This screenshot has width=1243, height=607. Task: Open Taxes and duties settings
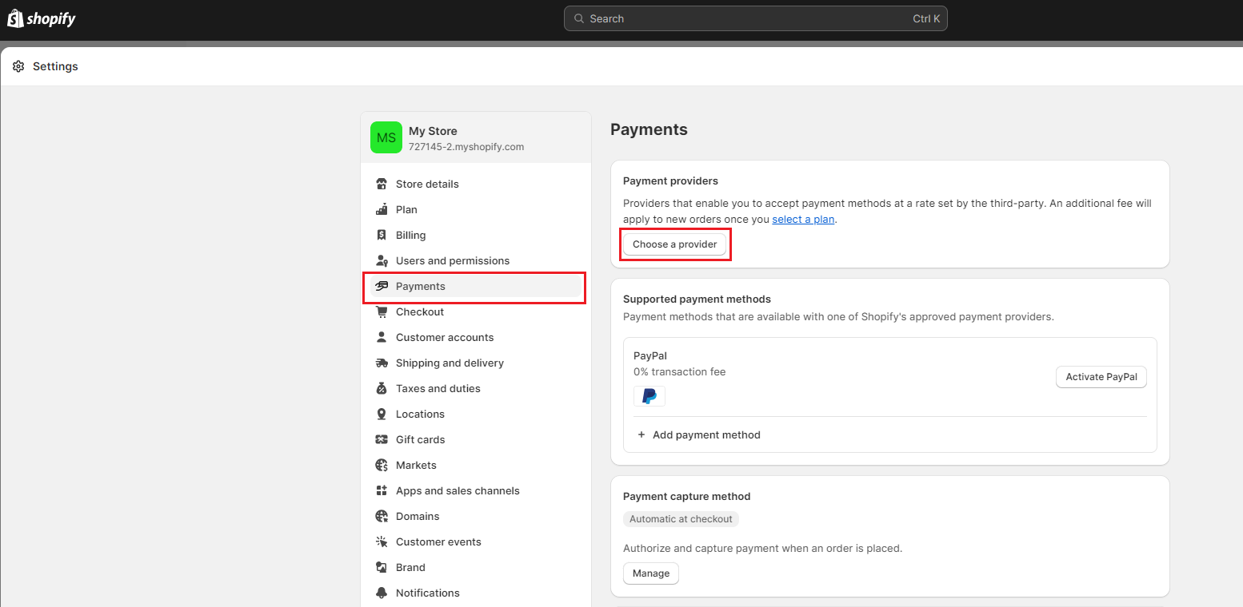click(x=476, y=388)
